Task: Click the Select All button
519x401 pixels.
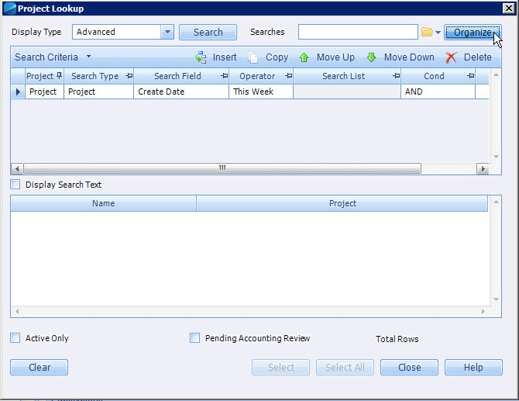Action: point(345,367)
